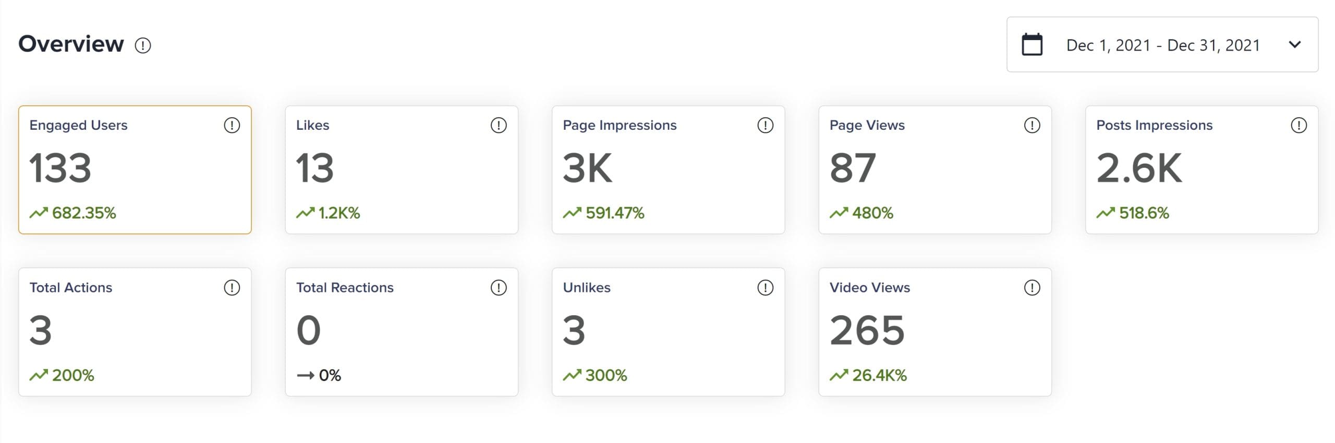Open the Posts Impressions card
The width and height of the screenshot is (1335, 443).
pos(1201,170)
